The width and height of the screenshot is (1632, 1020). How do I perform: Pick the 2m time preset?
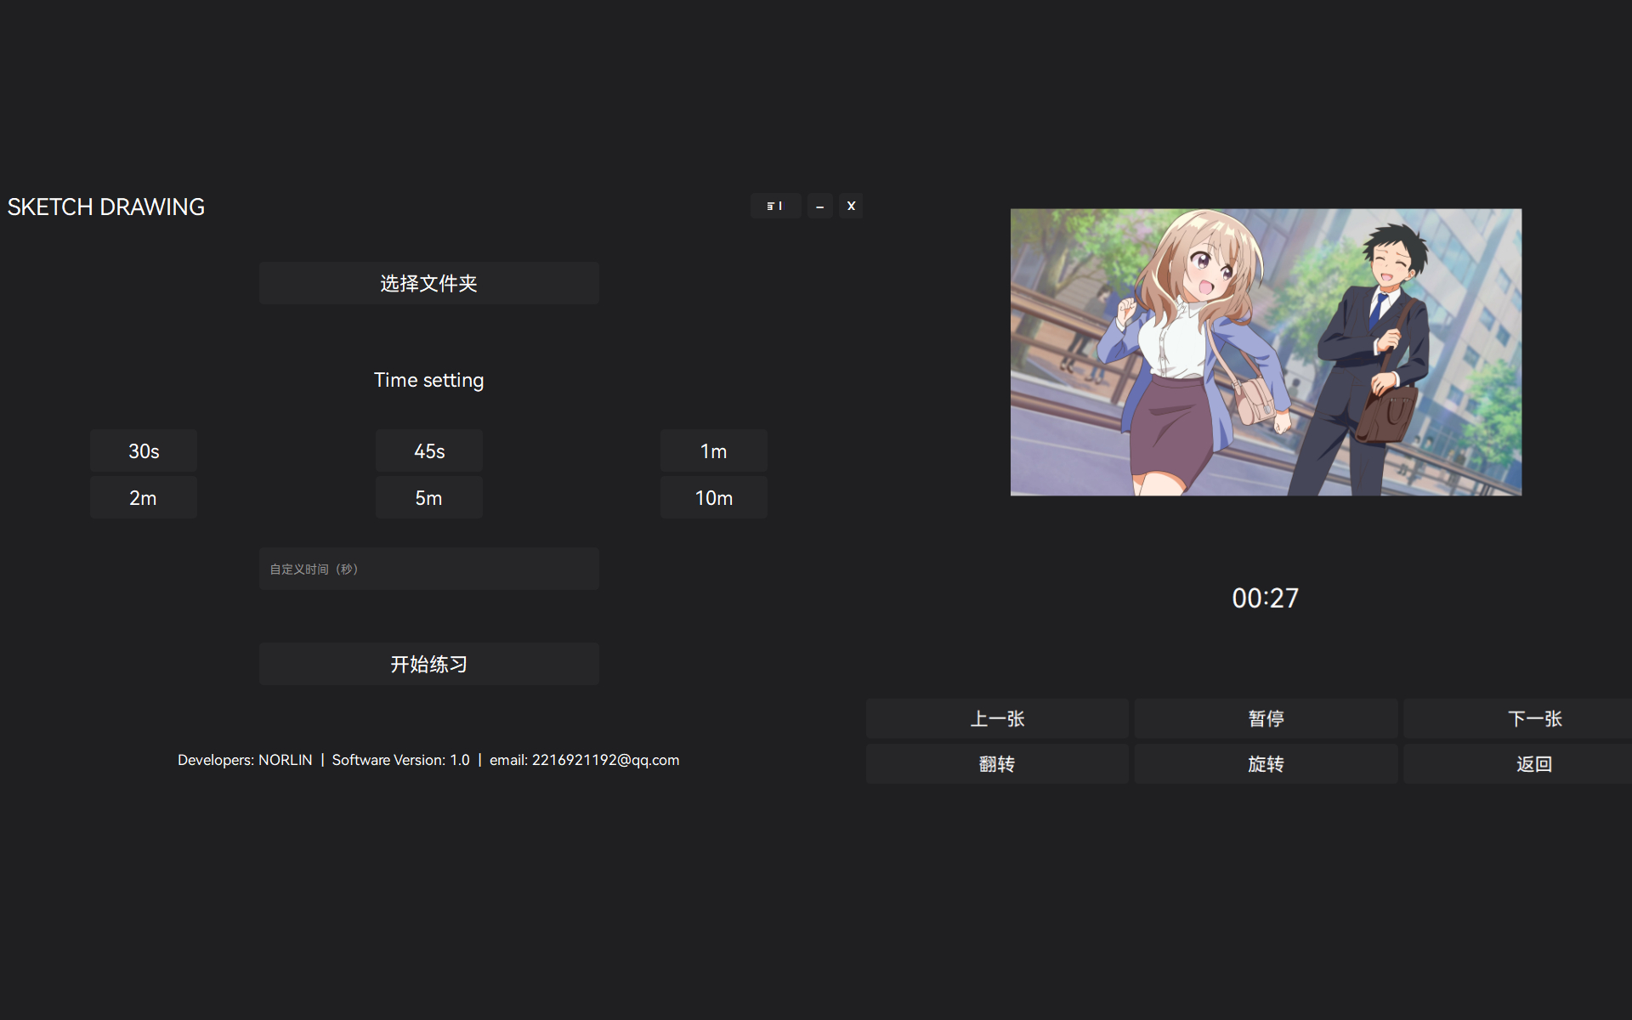(x=144, y=497)
